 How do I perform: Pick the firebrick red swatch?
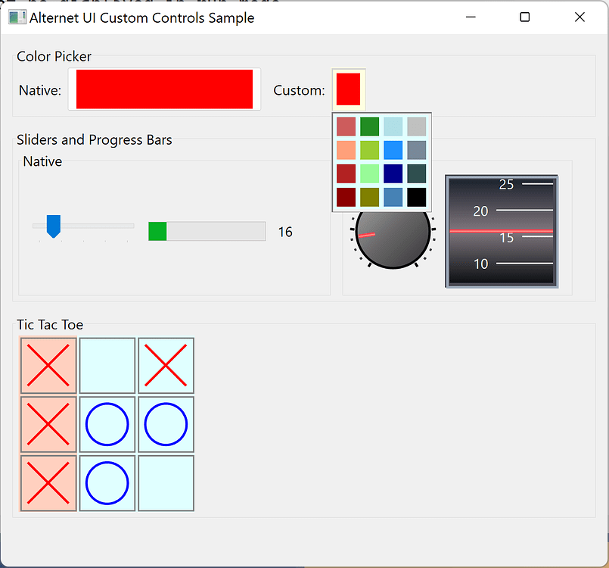346,173
